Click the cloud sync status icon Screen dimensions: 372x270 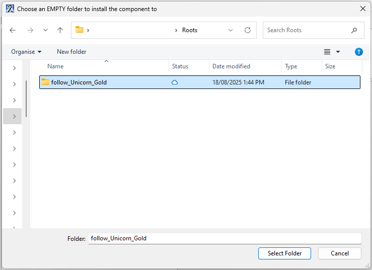coord(175,82)
